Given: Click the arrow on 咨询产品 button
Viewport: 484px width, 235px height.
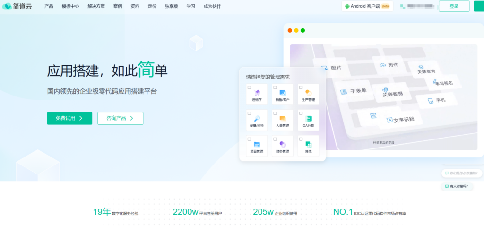Looking at the screenshot, I should [x=131, y=118].
